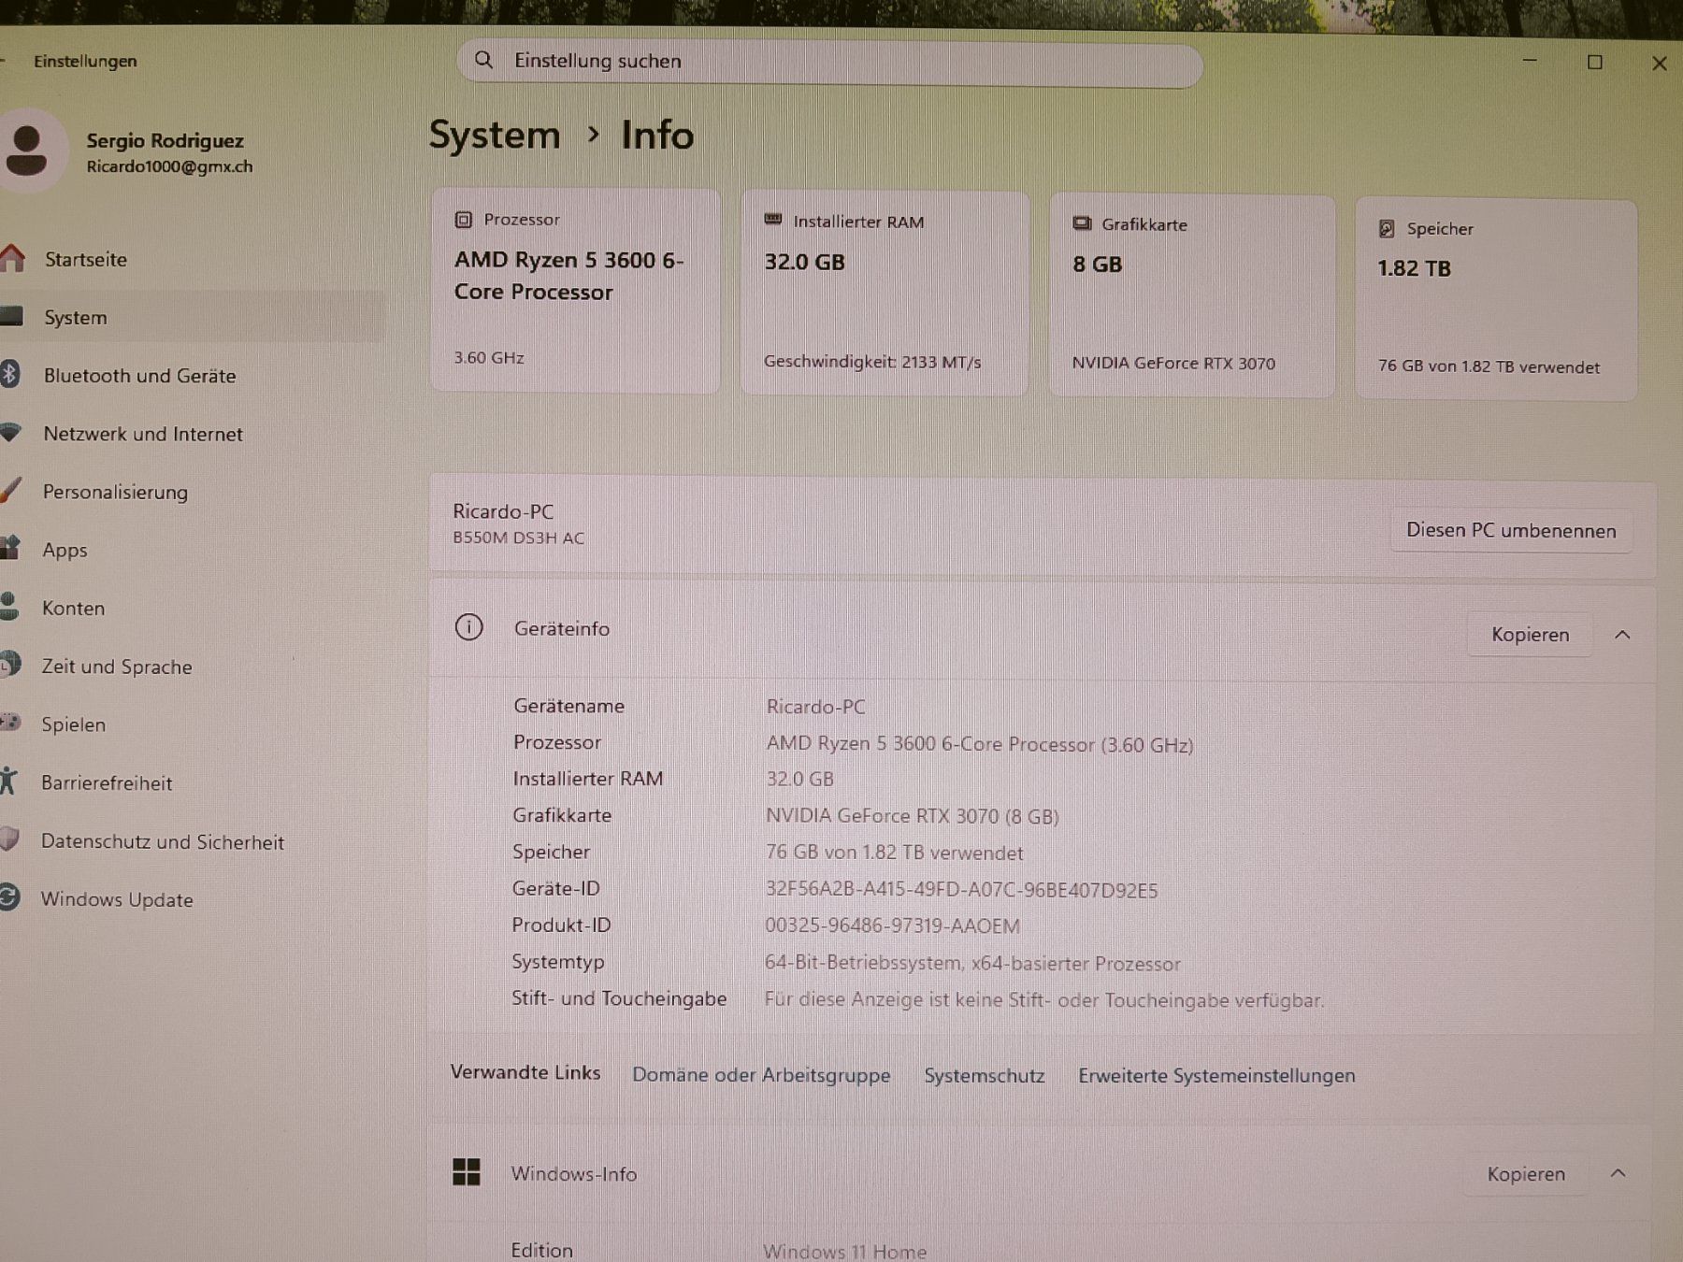Click the B550M DS3H AC model text
Viewport: 1683px width, 1262px height.
tap(518, 538)
